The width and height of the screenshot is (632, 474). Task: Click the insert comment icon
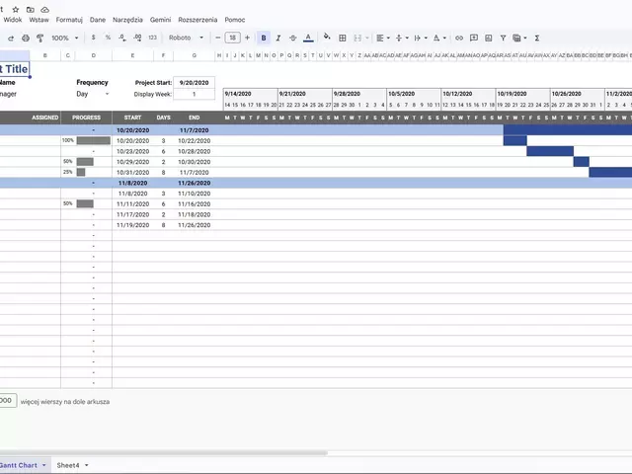coord(474,38)
